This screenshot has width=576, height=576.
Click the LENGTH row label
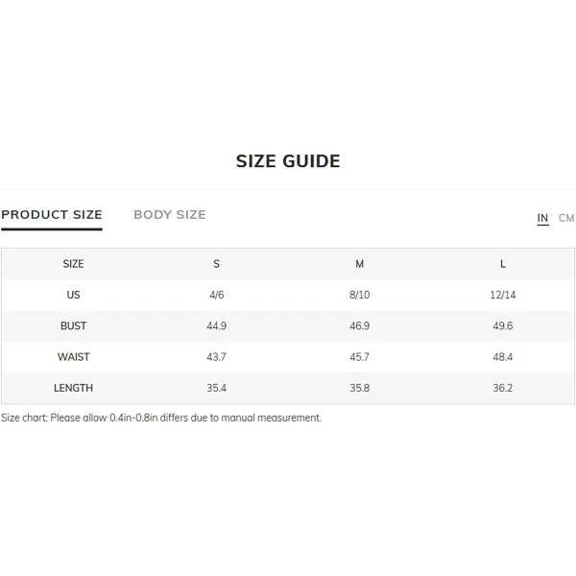coord(73,388)
